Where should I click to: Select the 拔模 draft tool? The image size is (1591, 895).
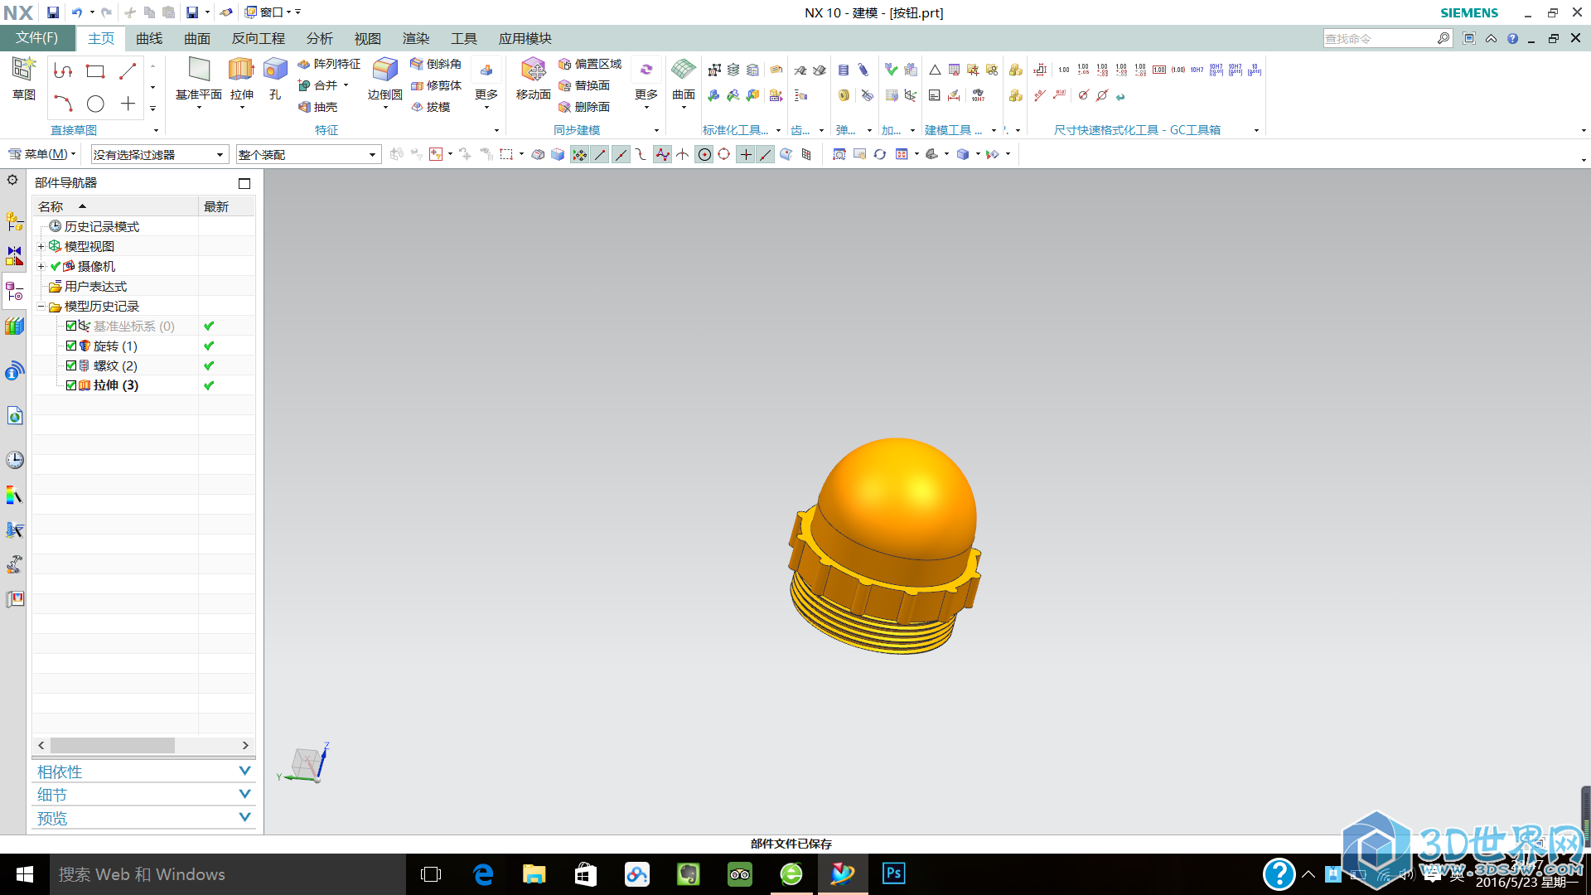(x=431, y=107)
